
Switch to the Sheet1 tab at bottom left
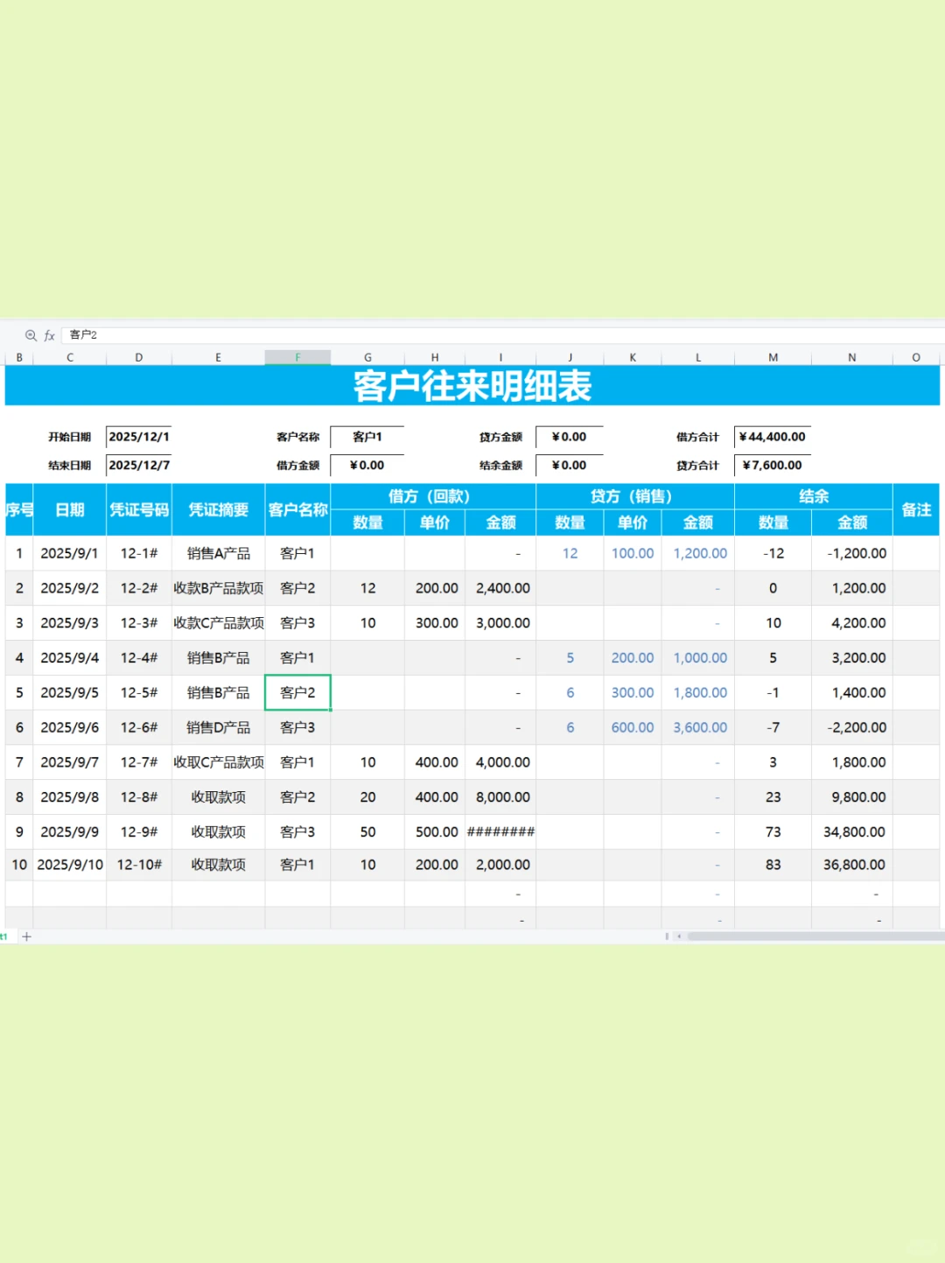3,937
